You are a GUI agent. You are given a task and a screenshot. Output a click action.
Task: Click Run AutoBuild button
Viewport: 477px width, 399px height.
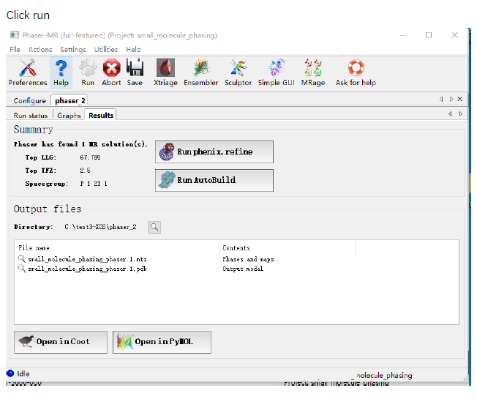[214, 180]
